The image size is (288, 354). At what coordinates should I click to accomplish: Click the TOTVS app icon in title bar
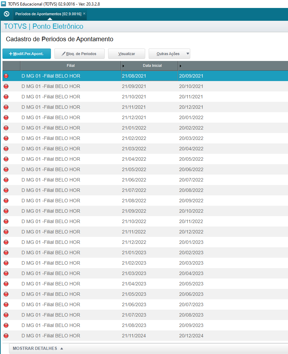4,4
